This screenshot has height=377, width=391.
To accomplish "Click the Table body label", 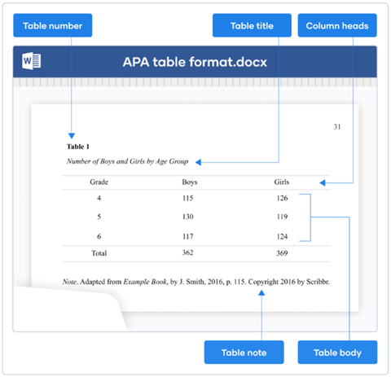I will coord(337,353).
